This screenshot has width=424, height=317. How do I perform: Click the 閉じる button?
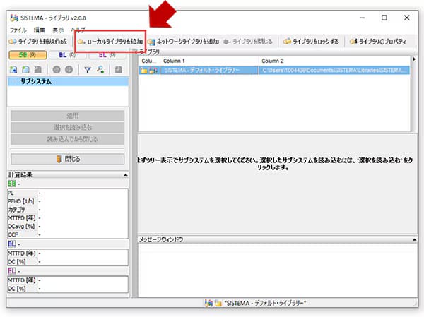coord(68,159)
